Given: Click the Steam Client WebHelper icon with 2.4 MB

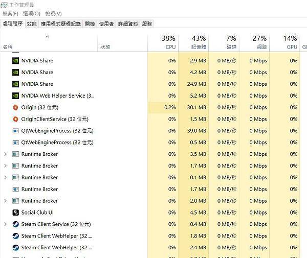Looking at the screenshot, I should pos(16,248).
